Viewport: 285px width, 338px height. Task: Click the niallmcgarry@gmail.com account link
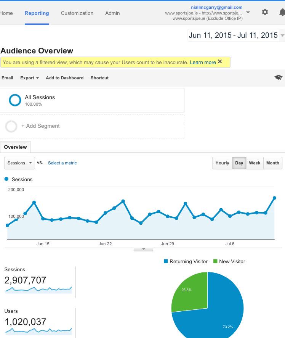(x=216, y=7)
